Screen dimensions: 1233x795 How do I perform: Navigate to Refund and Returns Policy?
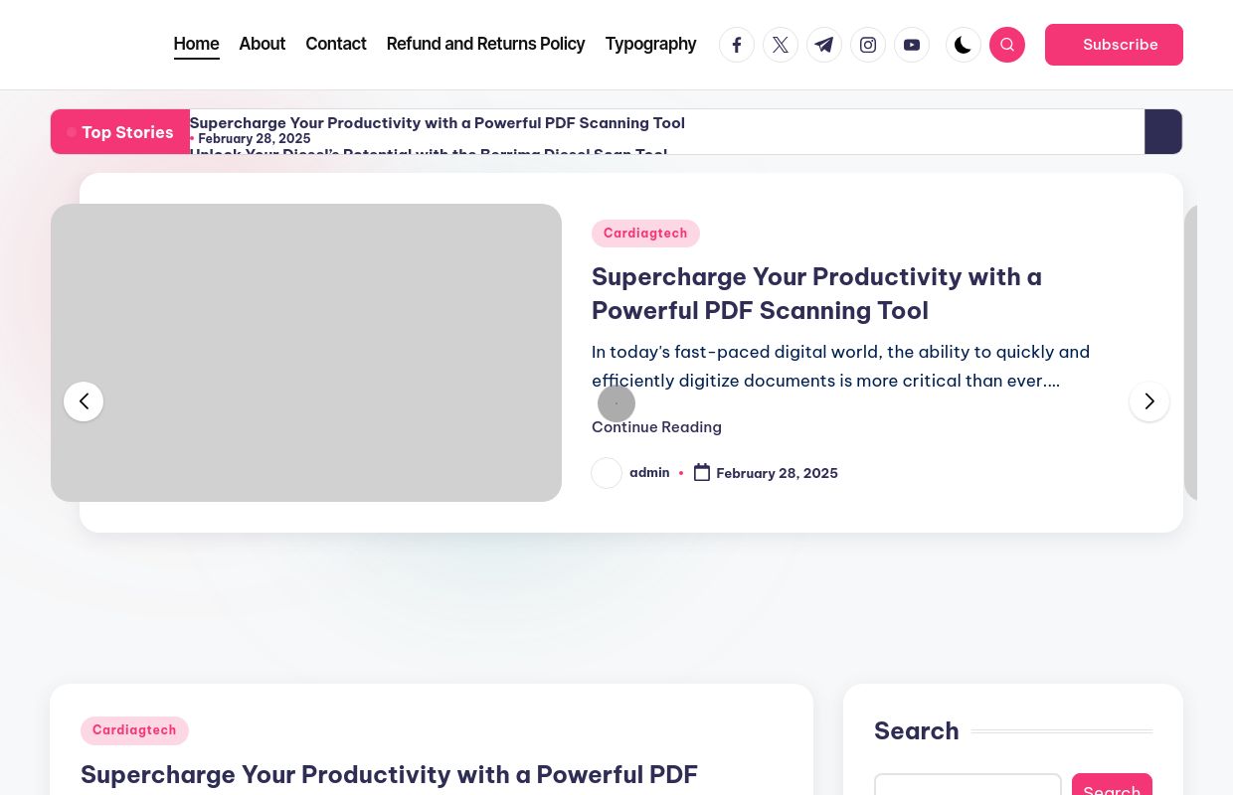(486, 44)
